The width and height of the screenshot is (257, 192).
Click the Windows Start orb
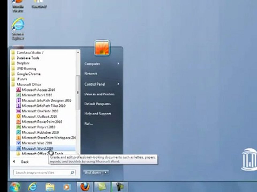coord(15,187)
